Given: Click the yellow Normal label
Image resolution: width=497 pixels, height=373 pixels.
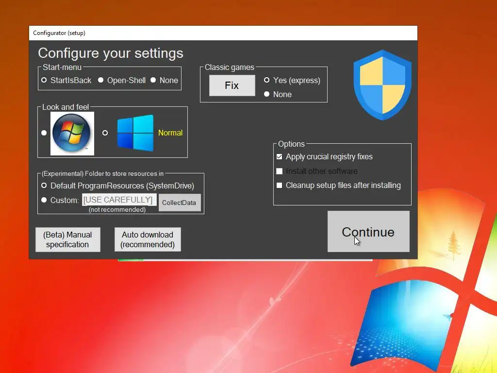Looking at the screenshot, I should (170, 133).
